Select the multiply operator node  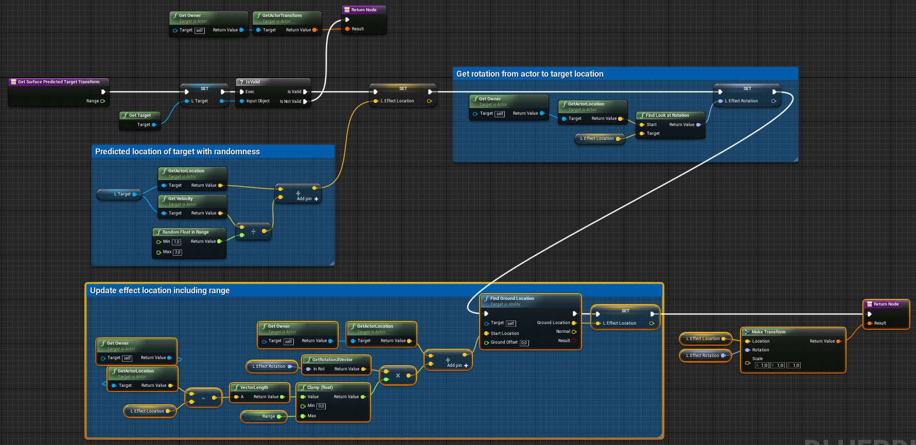398,376
